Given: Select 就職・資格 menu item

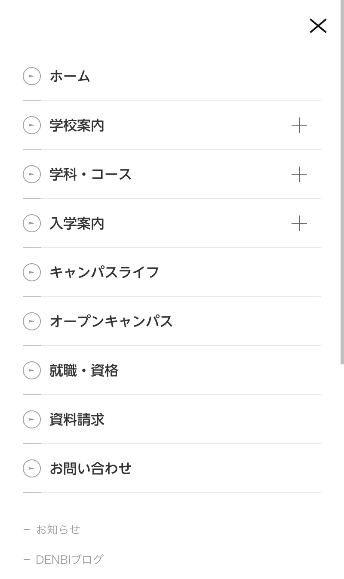Looking at the screenshot, I should [x=83, y=370].
